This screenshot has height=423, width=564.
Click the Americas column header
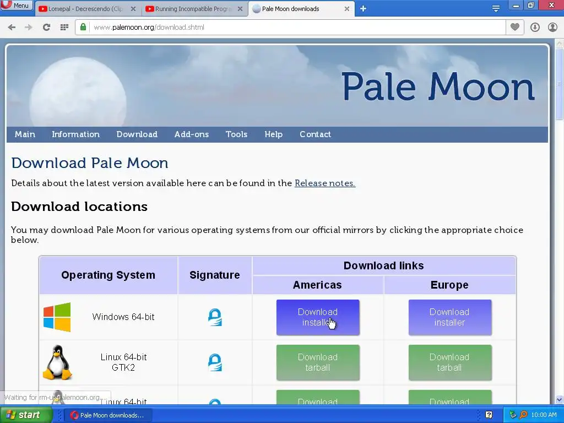tap(317, 285)
